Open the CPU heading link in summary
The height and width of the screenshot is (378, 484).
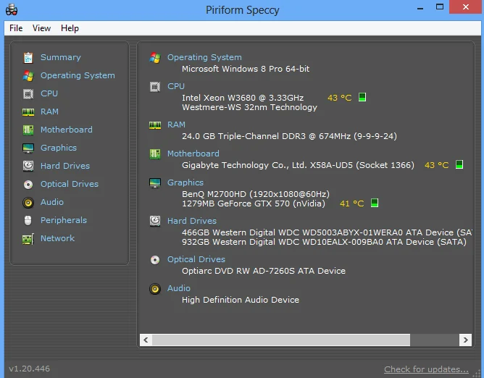coord(176,86)
